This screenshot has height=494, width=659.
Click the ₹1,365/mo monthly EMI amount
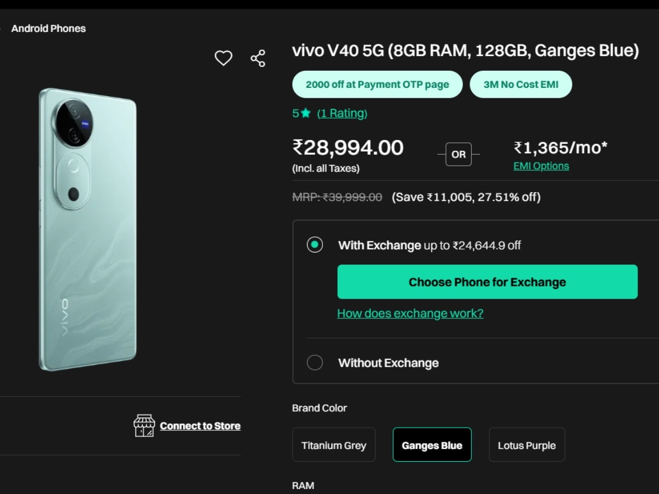click(x=560, y=148)
